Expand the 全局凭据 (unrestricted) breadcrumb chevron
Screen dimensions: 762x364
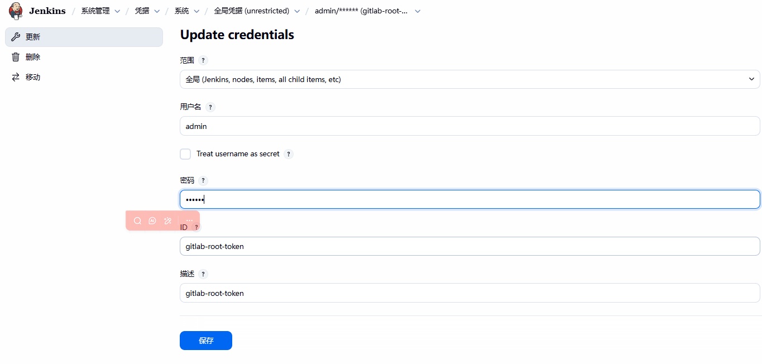pos(297,11)
